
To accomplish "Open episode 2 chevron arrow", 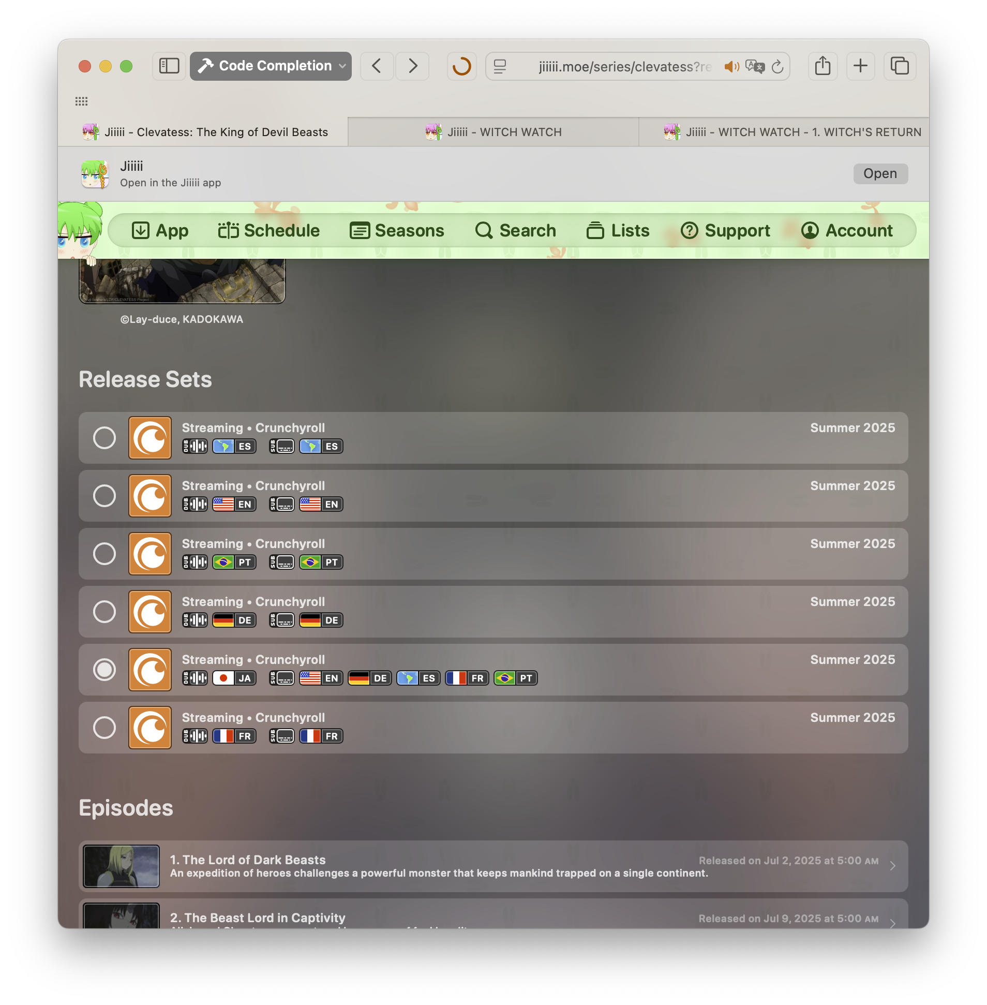I will [x=893, y=923].
